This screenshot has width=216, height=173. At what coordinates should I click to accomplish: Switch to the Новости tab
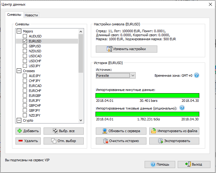click(31, 15)
